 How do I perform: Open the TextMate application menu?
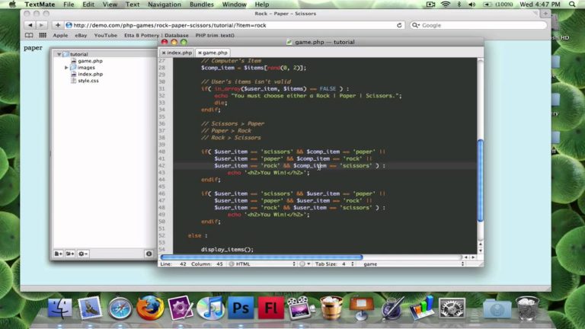coord(40,5)
